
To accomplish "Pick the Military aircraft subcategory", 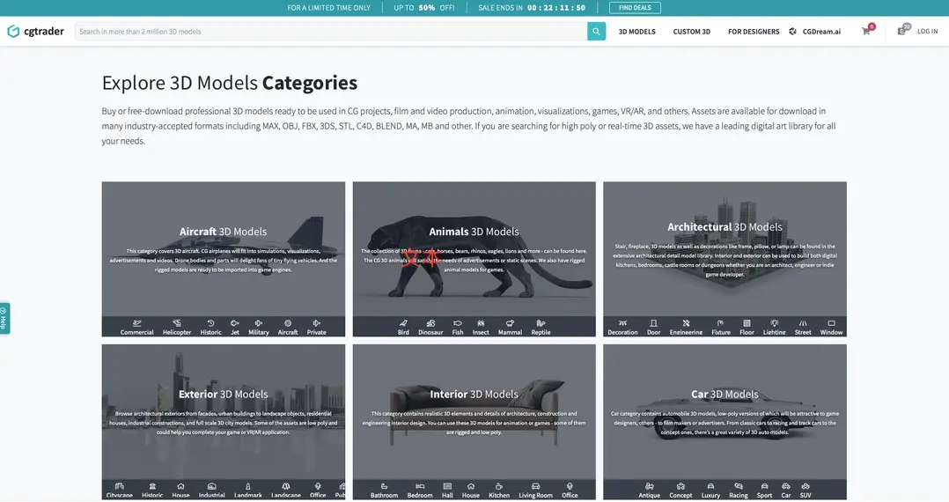I will (x=258, y=327).
